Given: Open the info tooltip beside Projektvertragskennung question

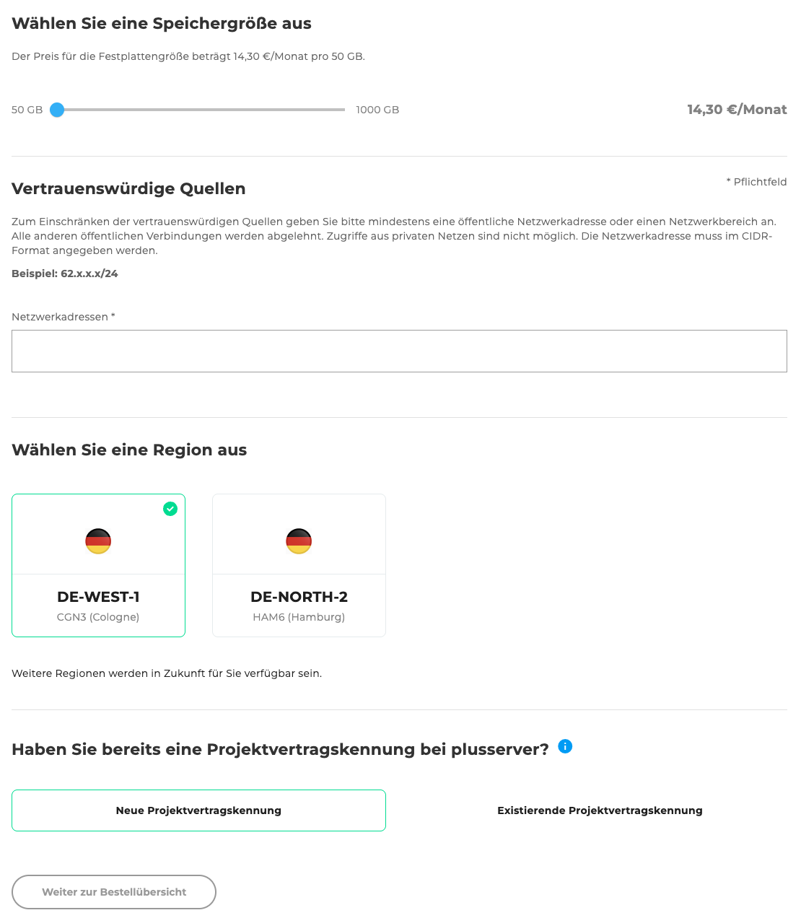Looking at the screenshot, I should (x=565, y=746).
